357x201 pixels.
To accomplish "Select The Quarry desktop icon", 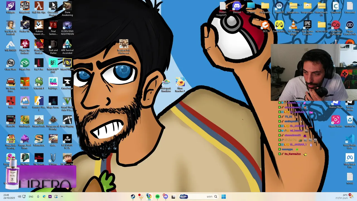I will coord(39,159).
